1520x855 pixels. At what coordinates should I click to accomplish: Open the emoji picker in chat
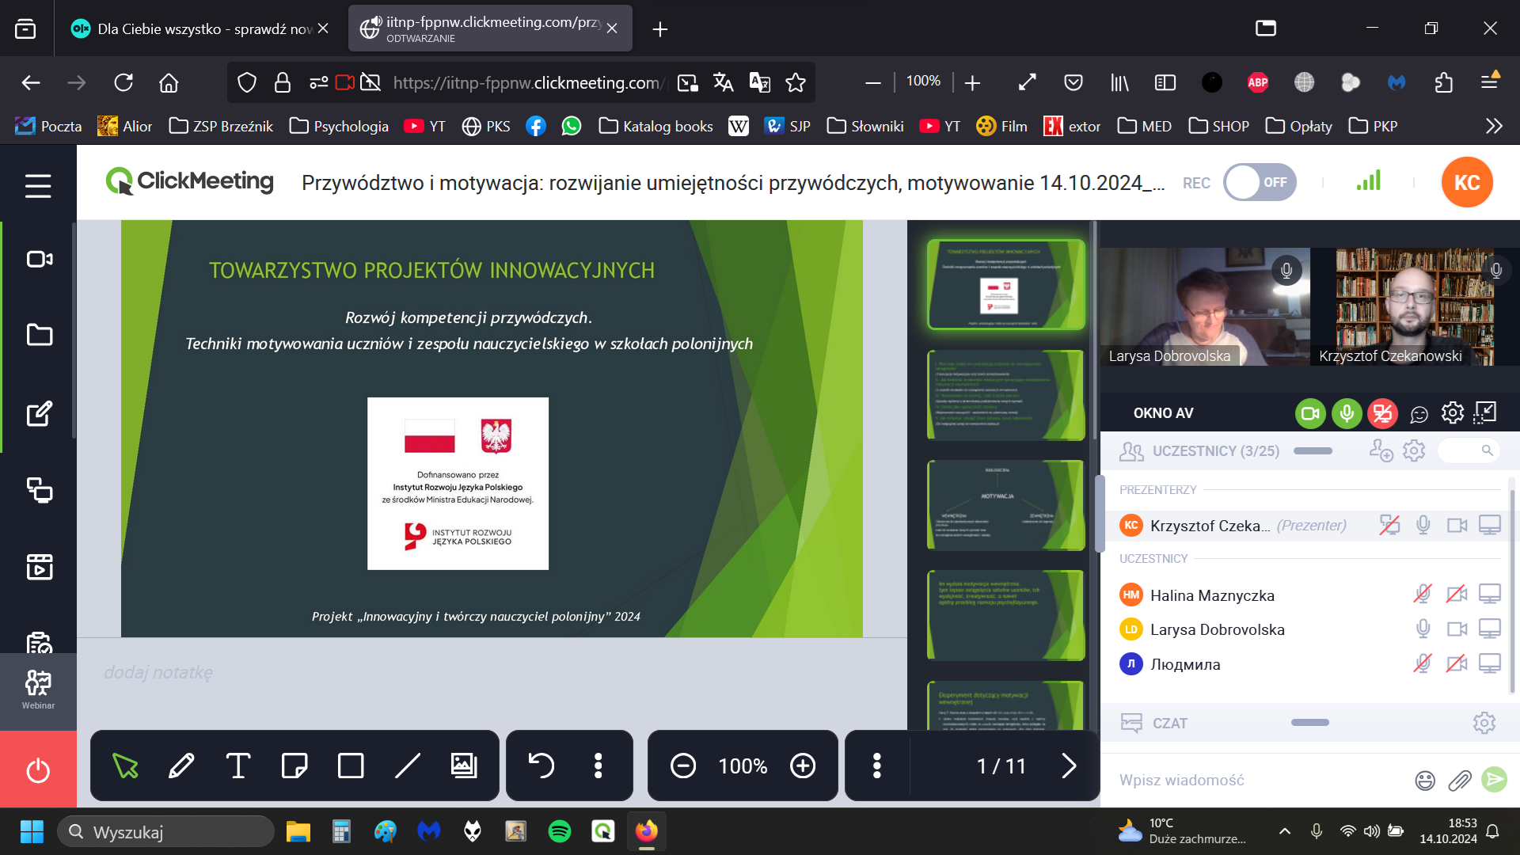pos(1425,781)
